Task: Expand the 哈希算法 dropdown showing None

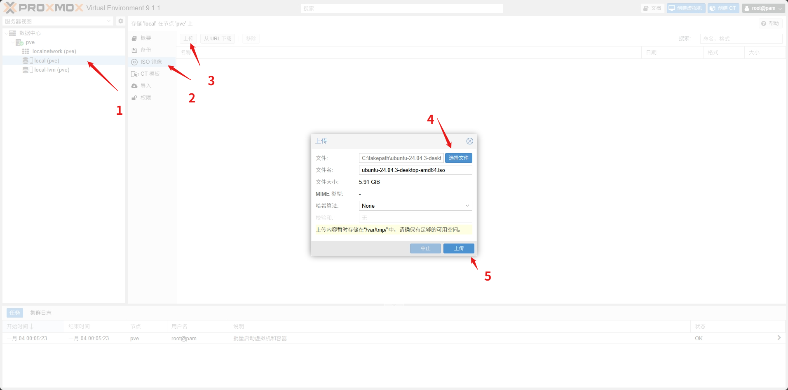Action: pos(415,206)
